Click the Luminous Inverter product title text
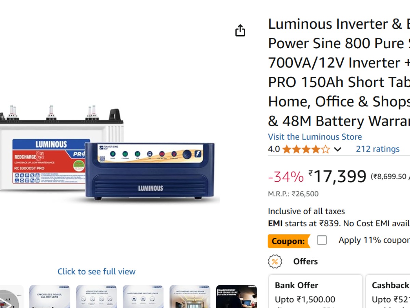The width and height of the screenshot is (410, 308). pos(339,73)
